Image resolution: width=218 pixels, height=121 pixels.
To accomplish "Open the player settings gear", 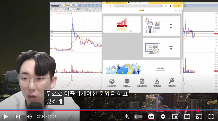I will (x=163, y=117).
